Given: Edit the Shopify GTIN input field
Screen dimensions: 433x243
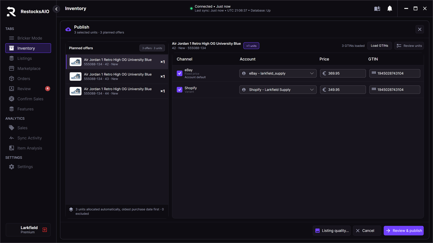Looking at the screenshot, I should (395, 90).
